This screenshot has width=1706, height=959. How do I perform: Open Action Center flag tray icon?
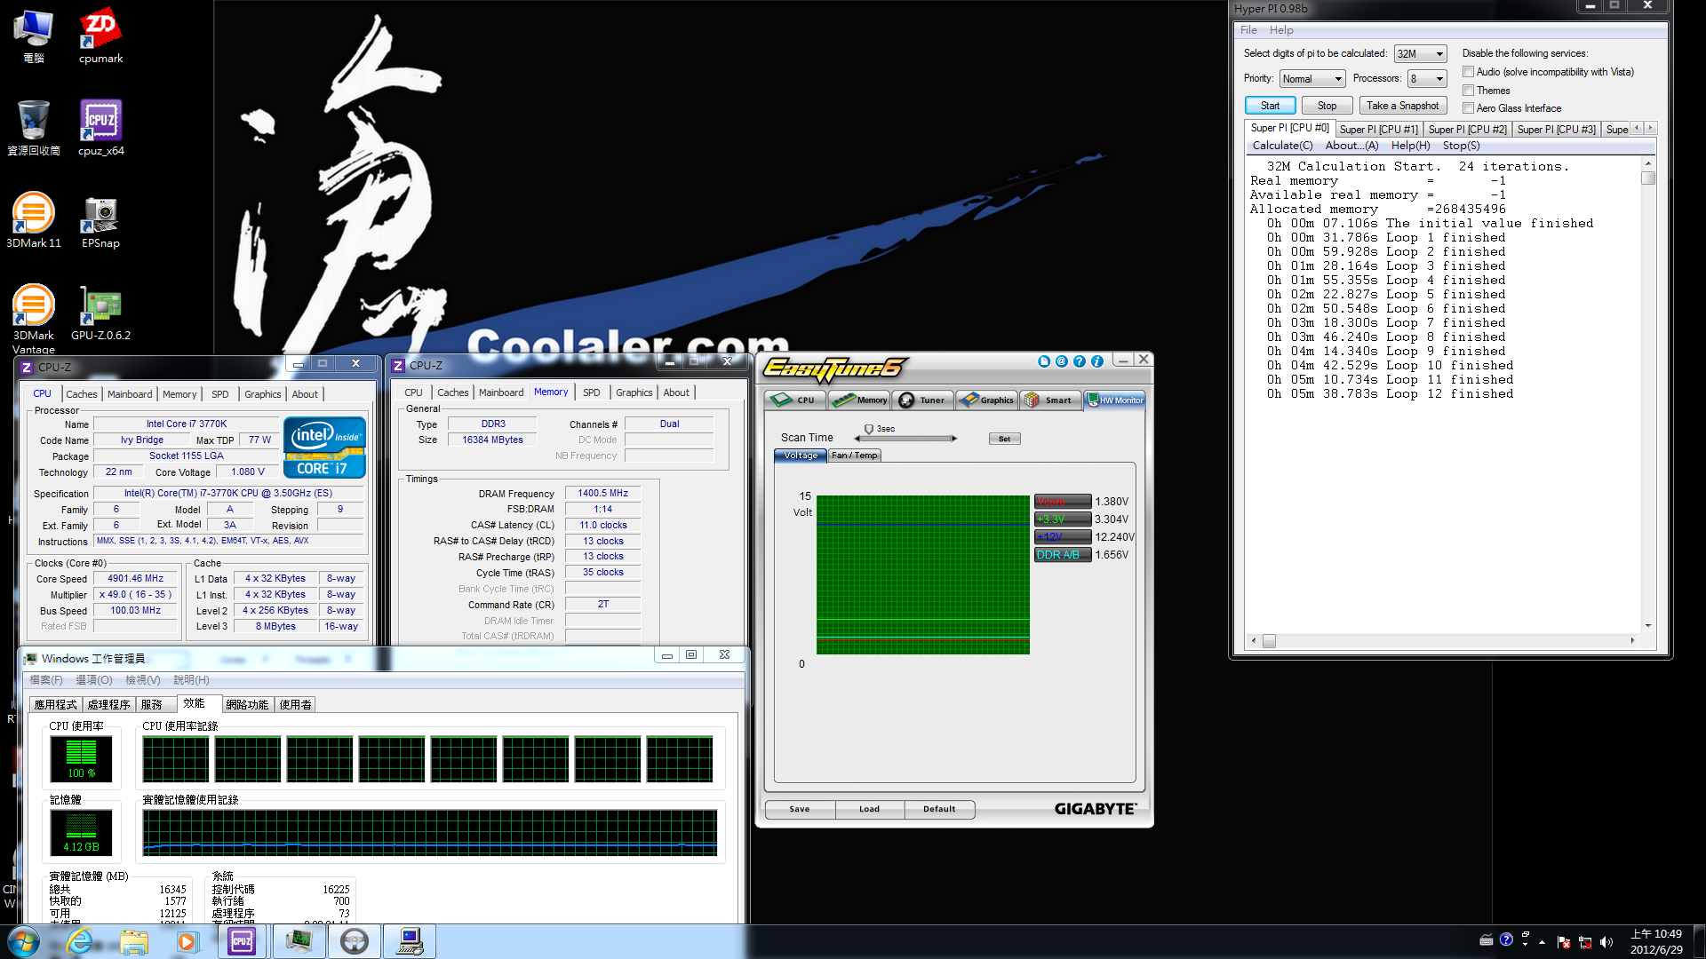(x=1564, y=942)
